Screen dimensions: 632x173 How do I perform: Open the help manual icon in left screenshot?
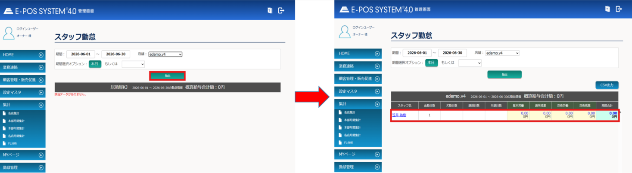[x=270, y=10]
